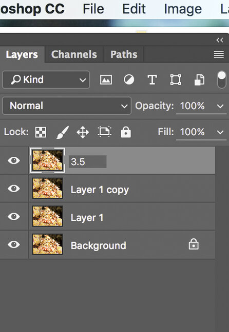Screen dimensions: 229x332
Task: Filter layers by pixel layer icon
Action: [106, 80]
